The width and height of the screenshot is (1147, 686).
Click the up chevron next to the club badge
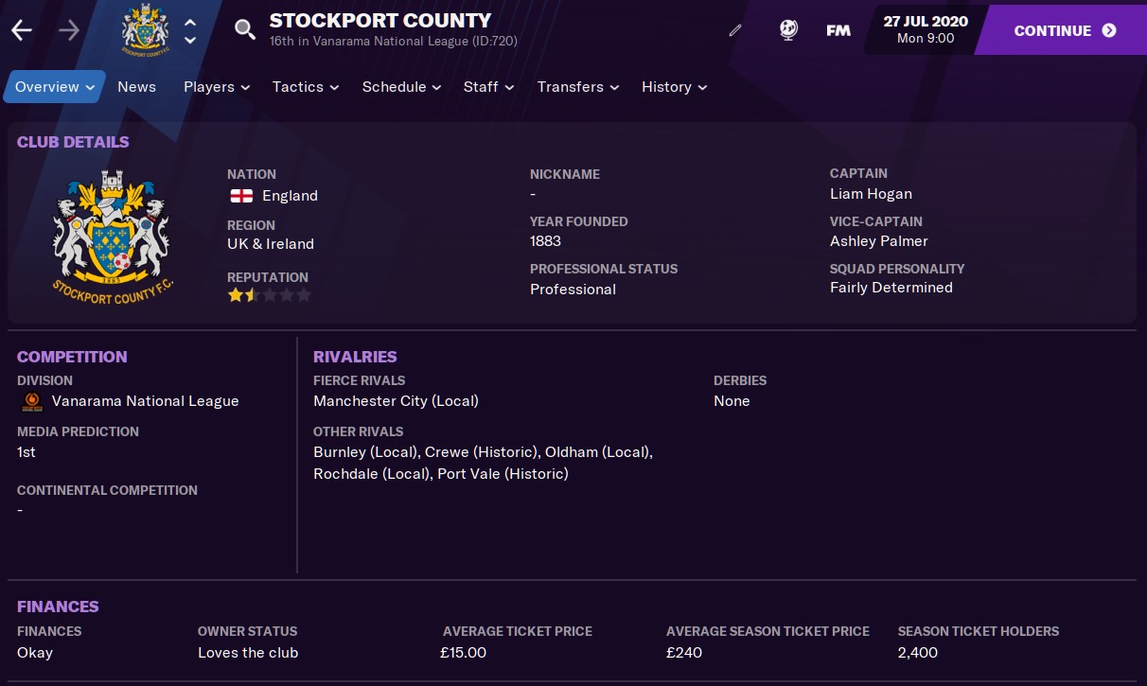pos(190,23)
